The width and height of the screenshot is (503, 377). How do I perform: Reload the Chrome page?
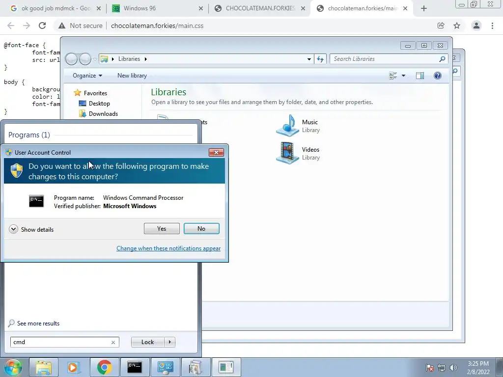tap(42, 26)
